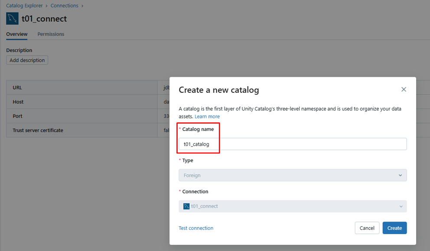Close the Create a new catalog dialog
430x251 pixels.
click(404, 89)
